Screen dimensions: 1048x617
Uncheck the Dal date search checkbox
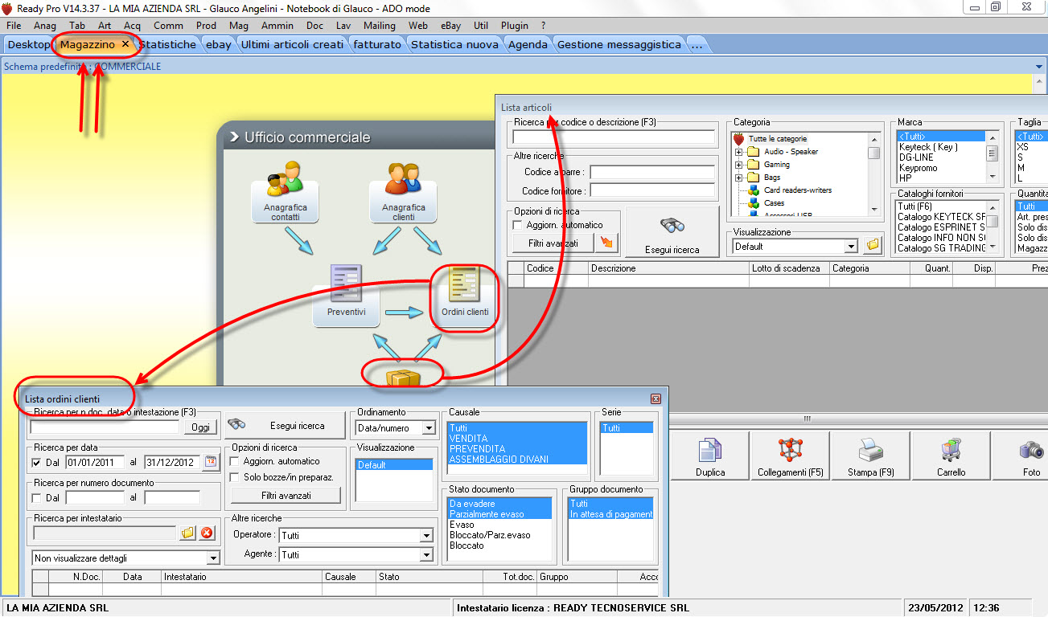click(36, 463)
